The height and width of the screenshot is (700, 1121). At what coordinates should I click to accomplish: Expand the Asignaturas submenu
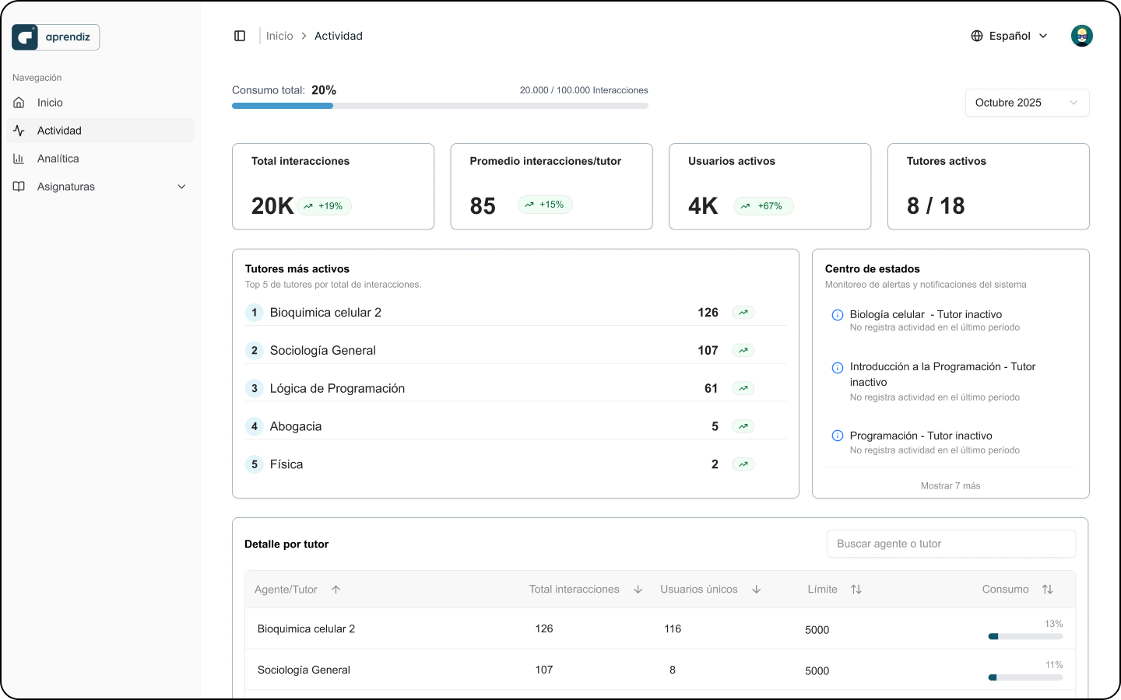(x=181, y=187)
